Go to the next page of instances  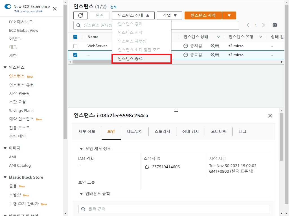coord(264,25)
